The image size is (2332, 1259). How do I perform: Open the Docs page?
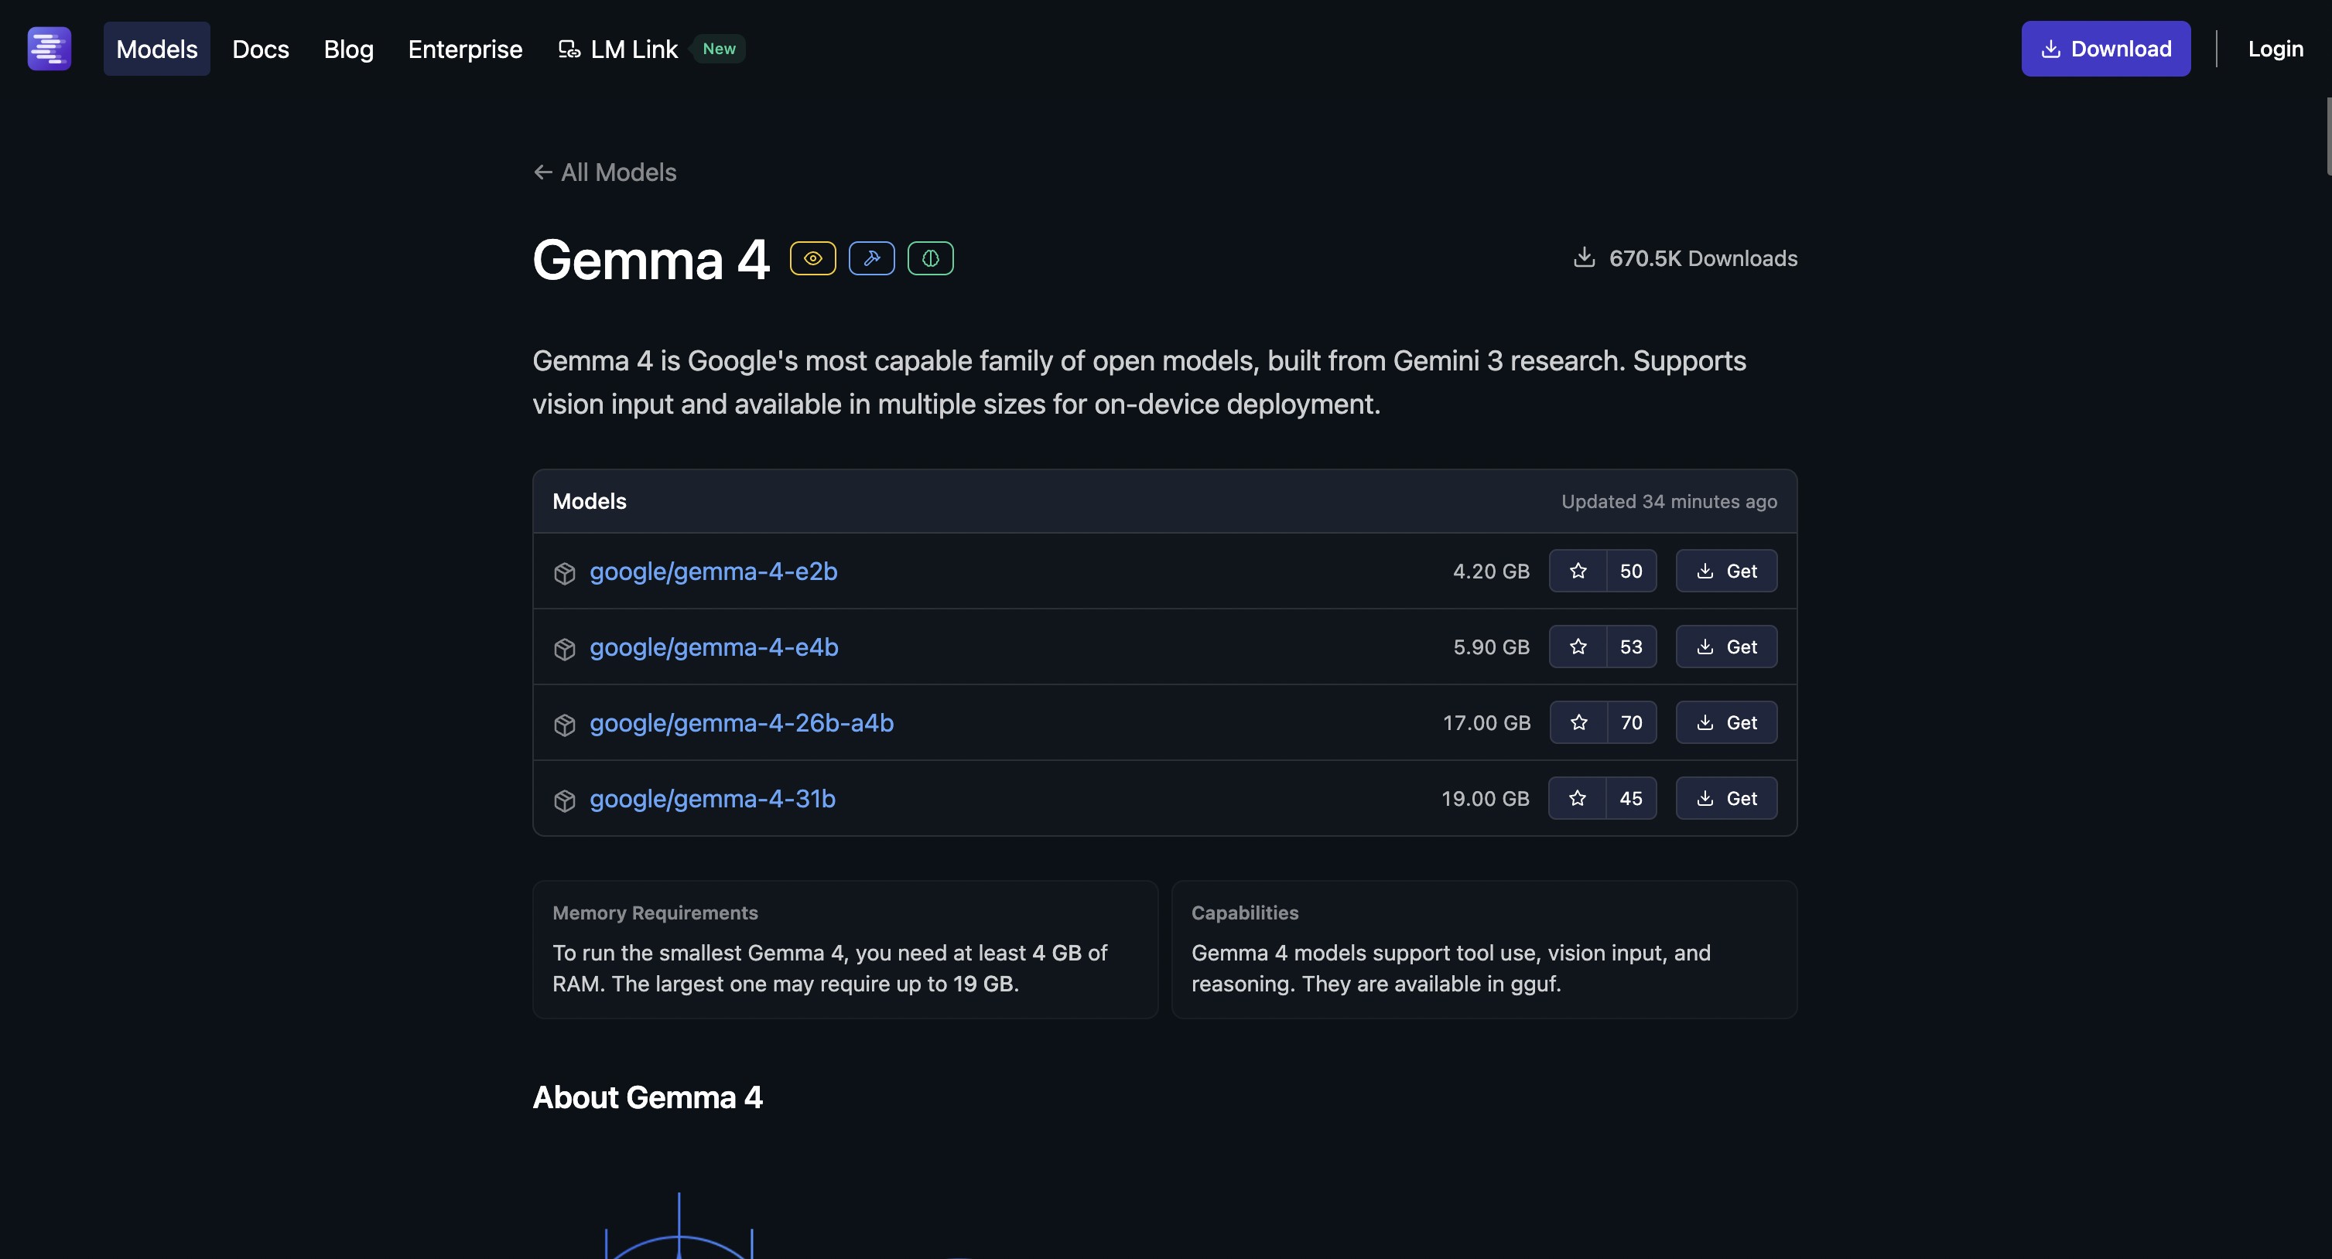(x=260, y=48)
